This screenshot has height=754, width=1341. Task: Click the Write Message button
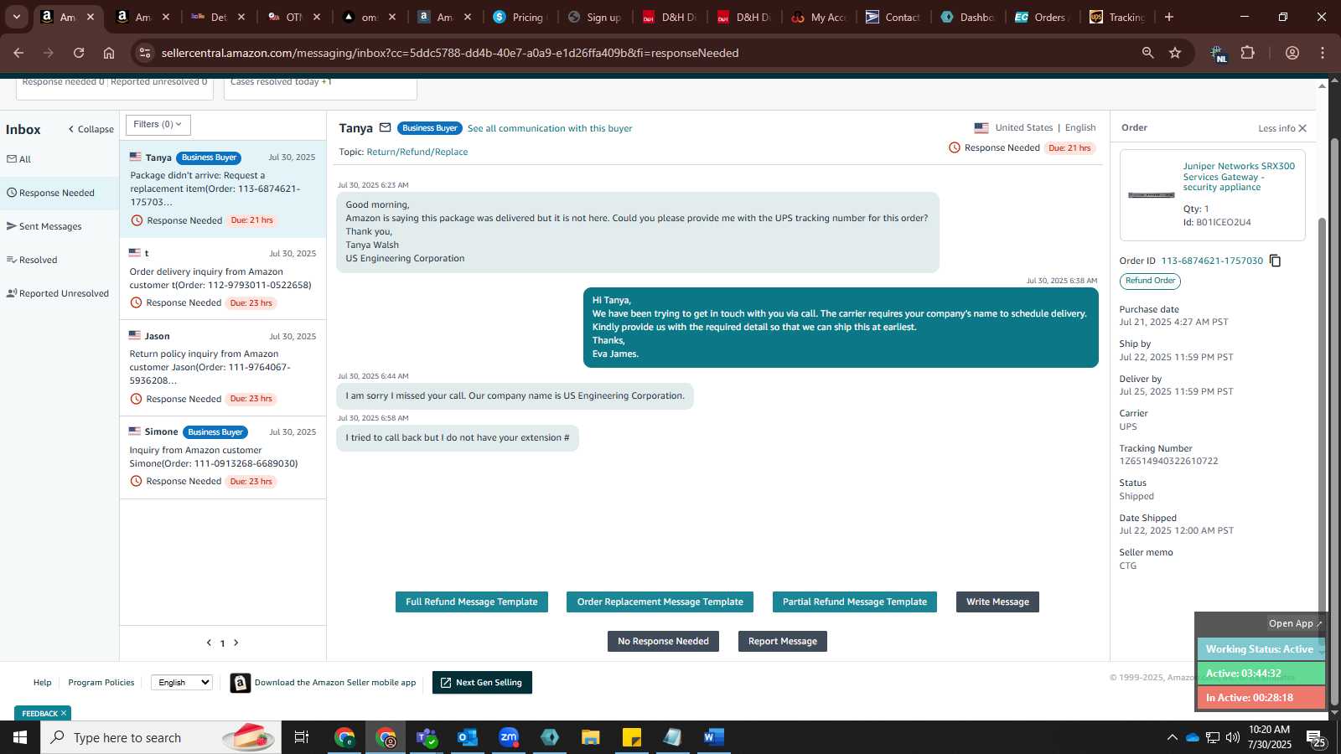point(997,602)
